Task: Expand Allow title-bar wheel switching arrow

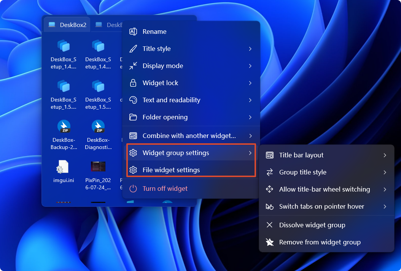Action: tap(385, 189)
